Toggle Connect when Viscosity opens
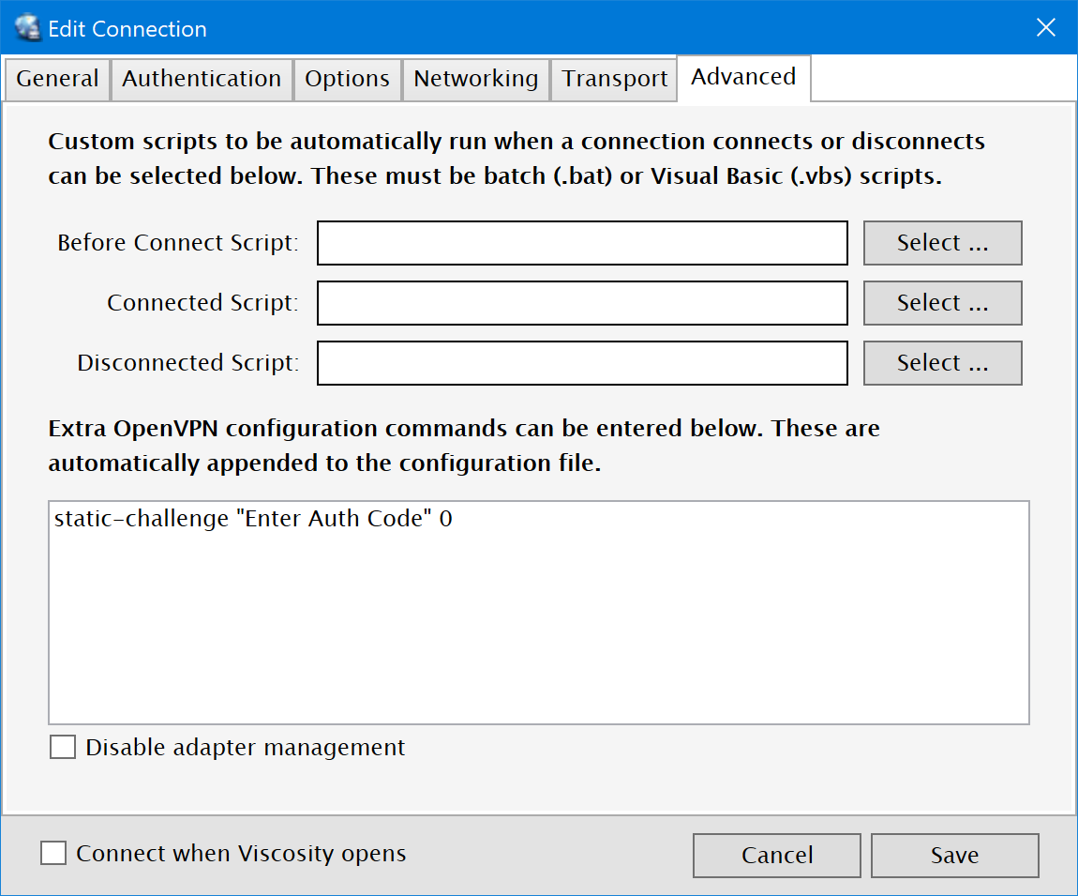Viewport: 1078px width, 896px height. click(54, 854)
